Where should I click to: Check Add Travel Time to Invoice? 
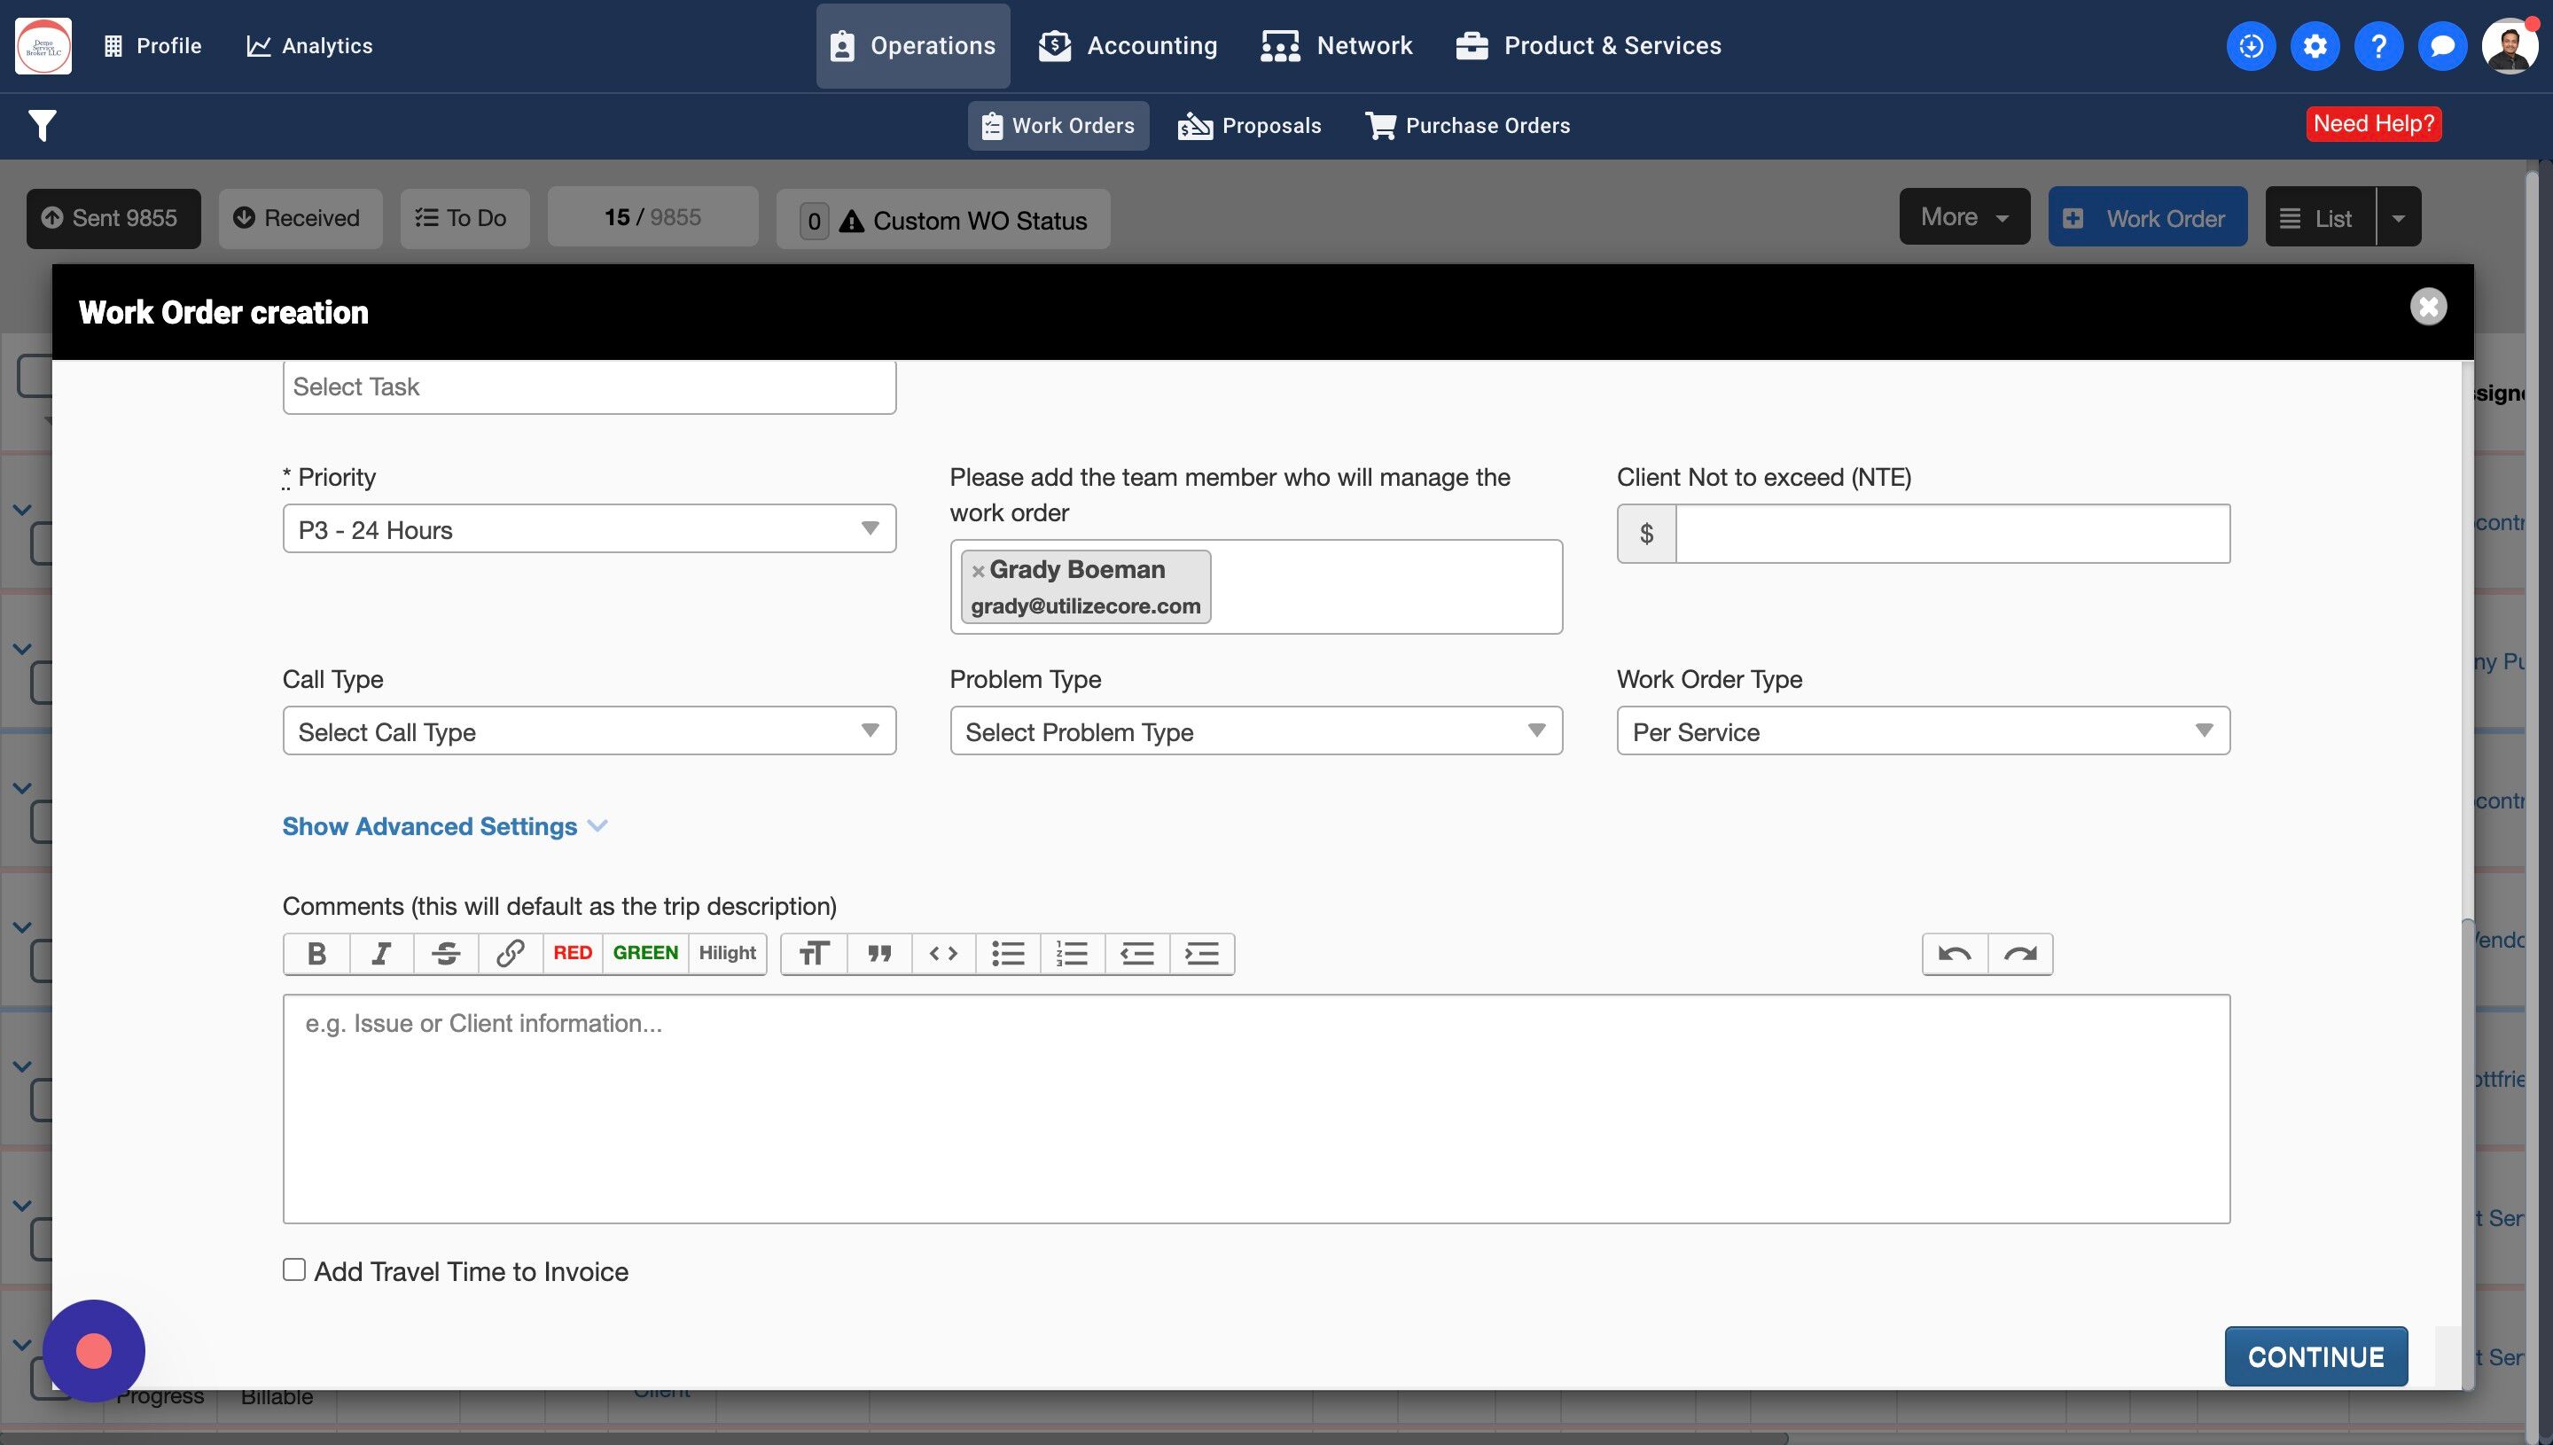tap(294, 1269)
